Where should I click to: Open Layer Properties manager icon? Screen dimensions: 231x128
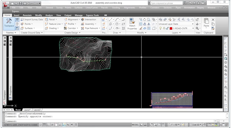coord(160,19)
